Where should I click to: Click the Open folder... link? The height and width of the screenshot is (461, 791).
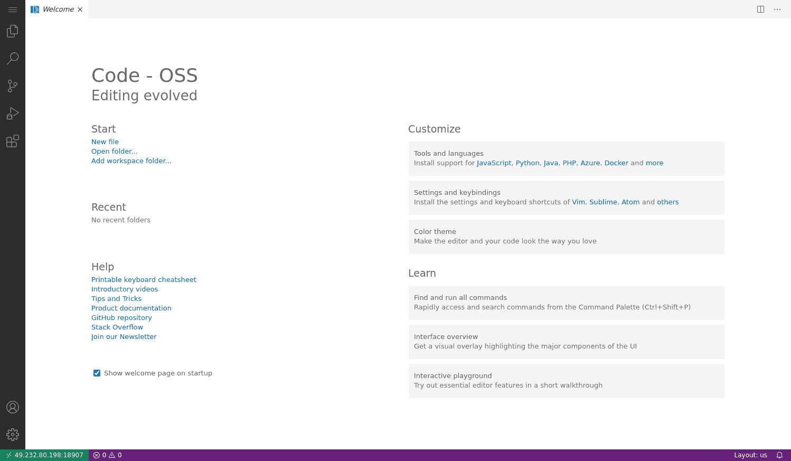tap(115, 152)
